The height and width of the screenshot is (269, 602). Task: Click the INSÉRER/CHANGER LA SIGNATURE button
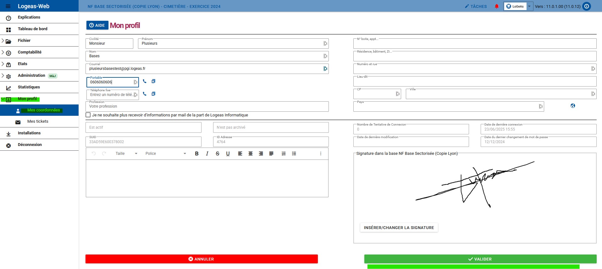tap(399, 227)
